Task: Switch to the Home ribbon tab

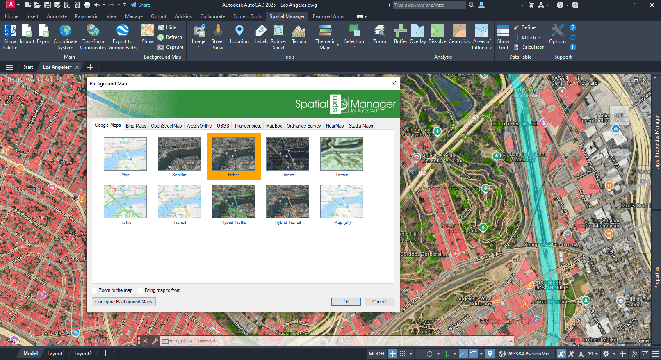Action: coord(11,16)
